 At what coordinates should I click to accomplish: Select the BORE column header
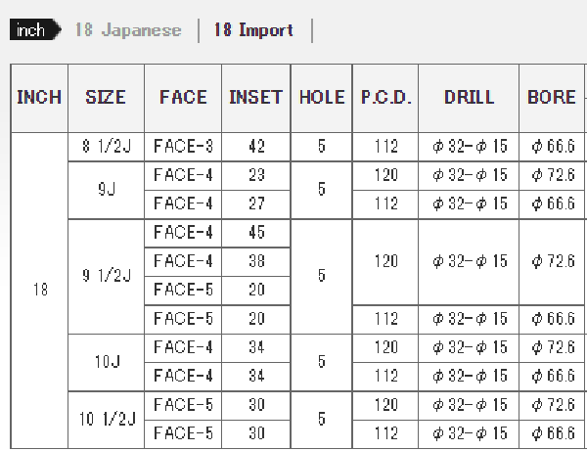(552, 98)
